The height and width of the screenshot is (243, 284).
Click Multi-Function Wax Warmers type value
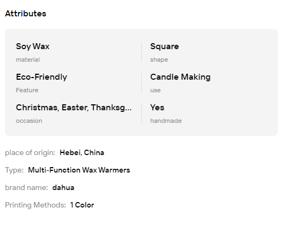click(x=79, y=170)
